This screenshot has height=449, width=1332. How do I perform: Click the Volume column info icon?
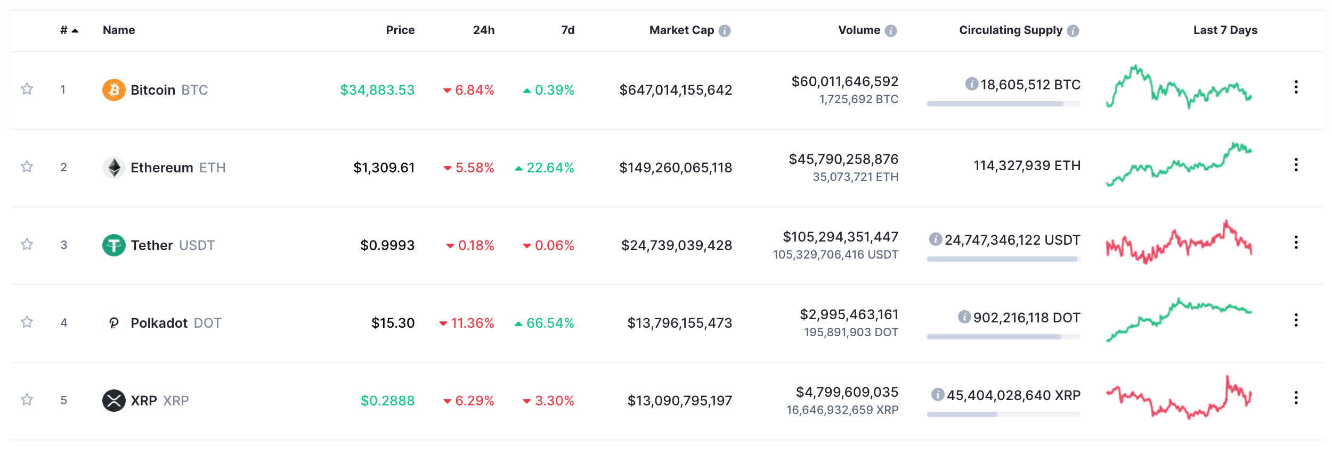point(890,31)
